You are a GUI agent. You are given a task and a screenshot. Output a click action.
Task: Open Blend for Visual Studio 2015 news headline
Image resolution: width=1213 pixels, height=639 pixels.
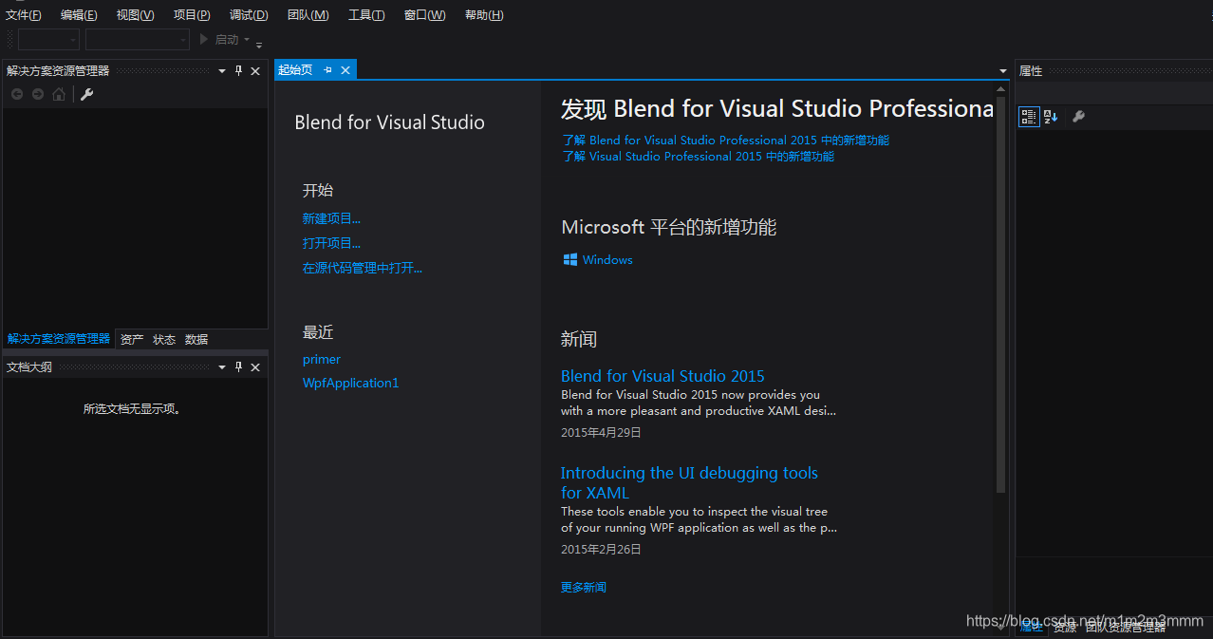[x=662, y=376]
